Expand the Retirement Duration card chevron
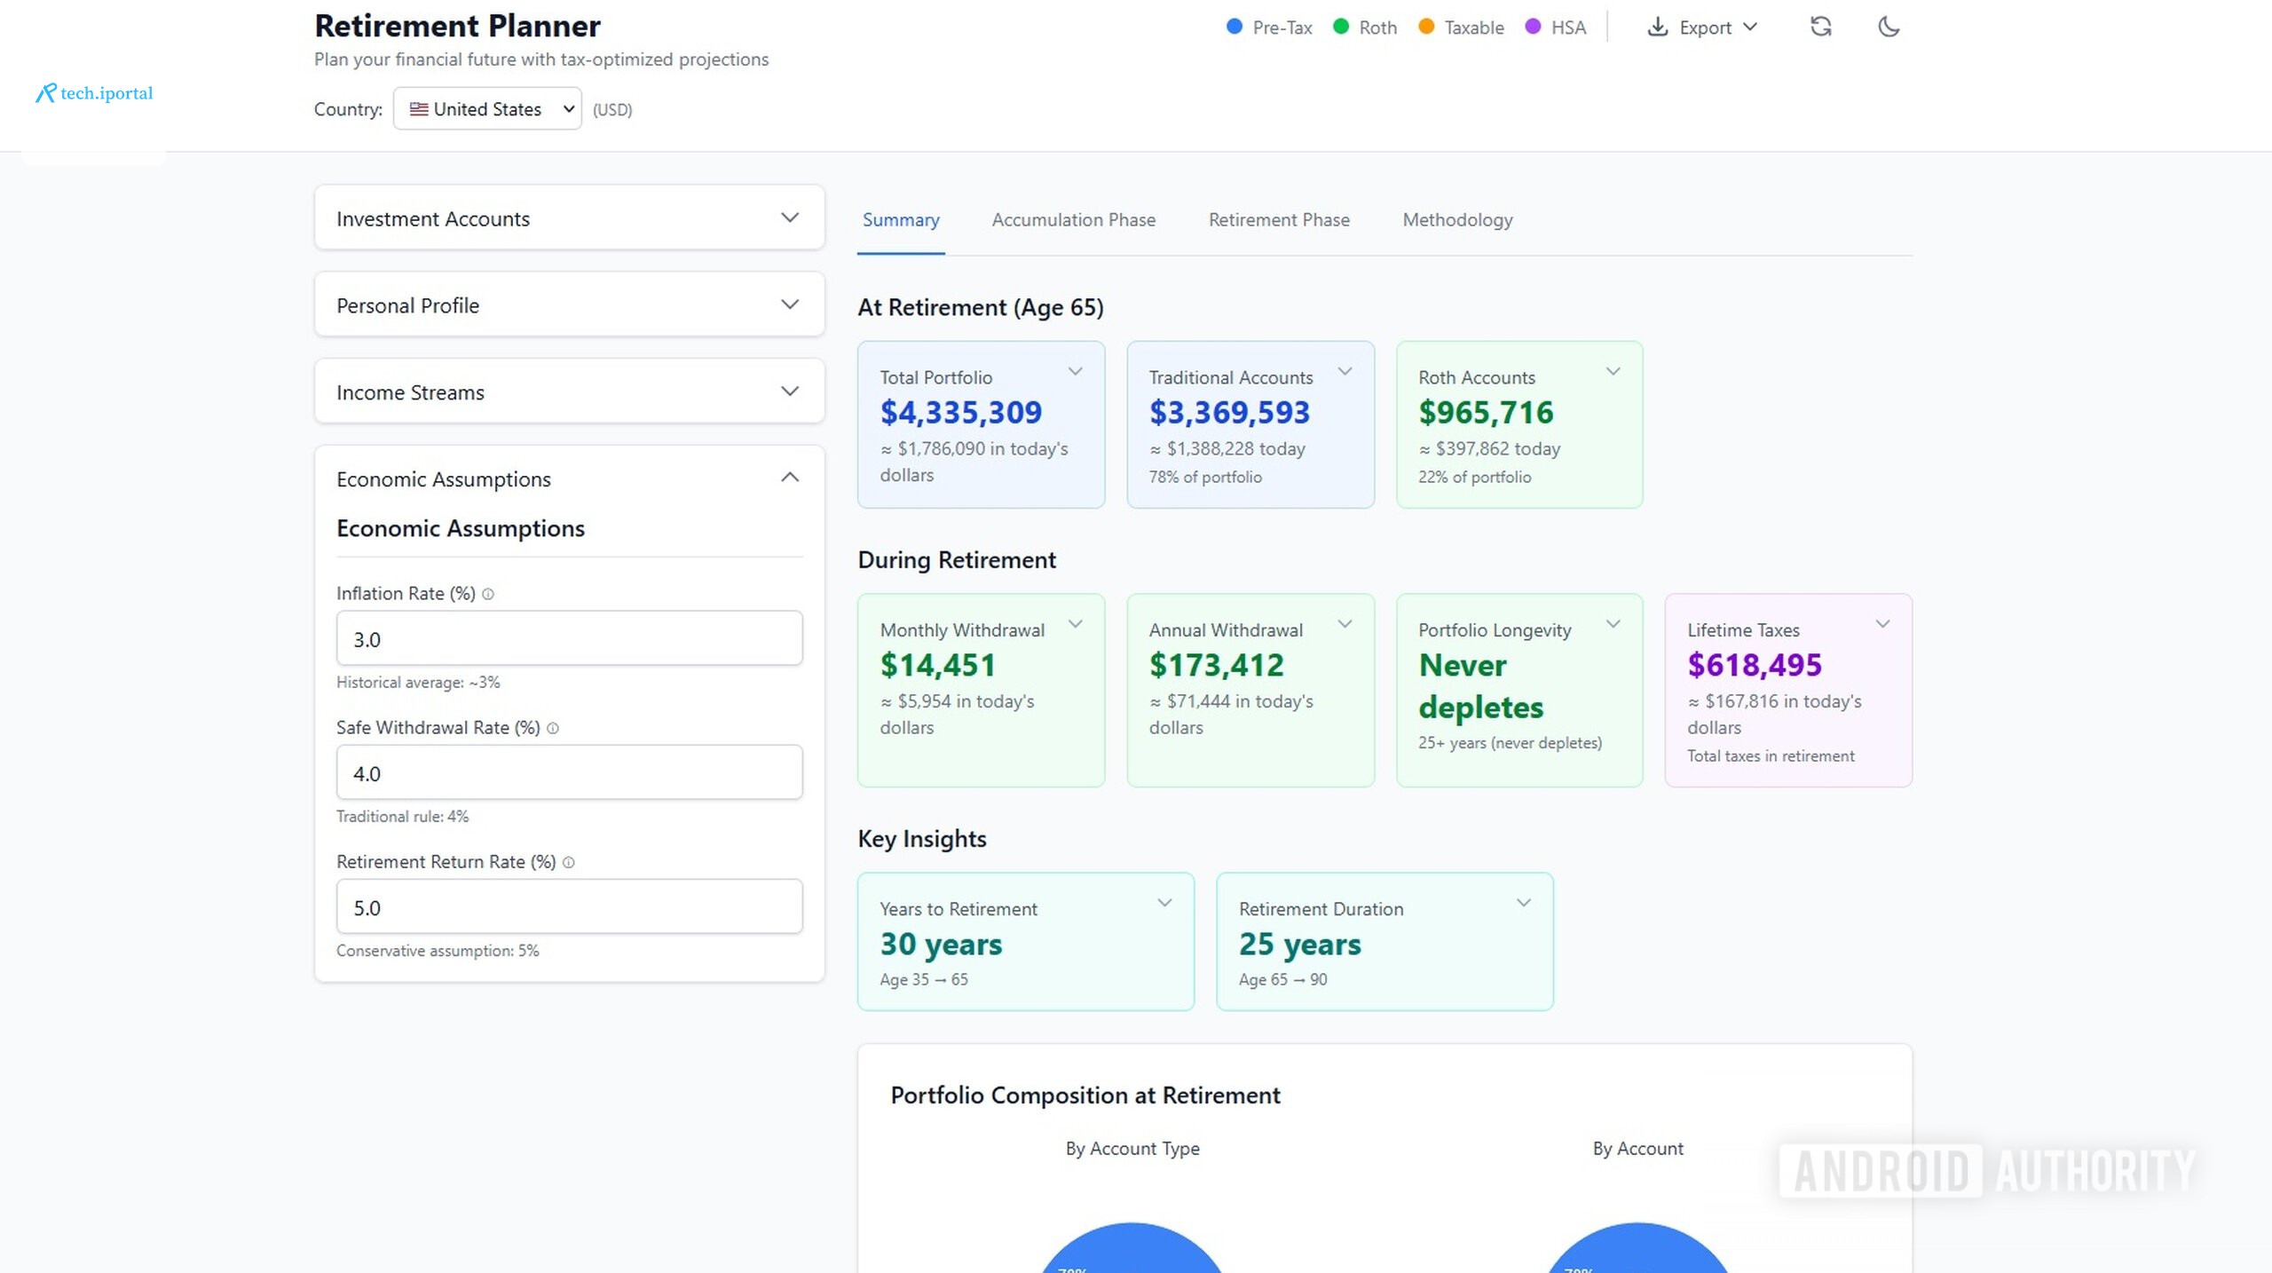 point(1524,903)
